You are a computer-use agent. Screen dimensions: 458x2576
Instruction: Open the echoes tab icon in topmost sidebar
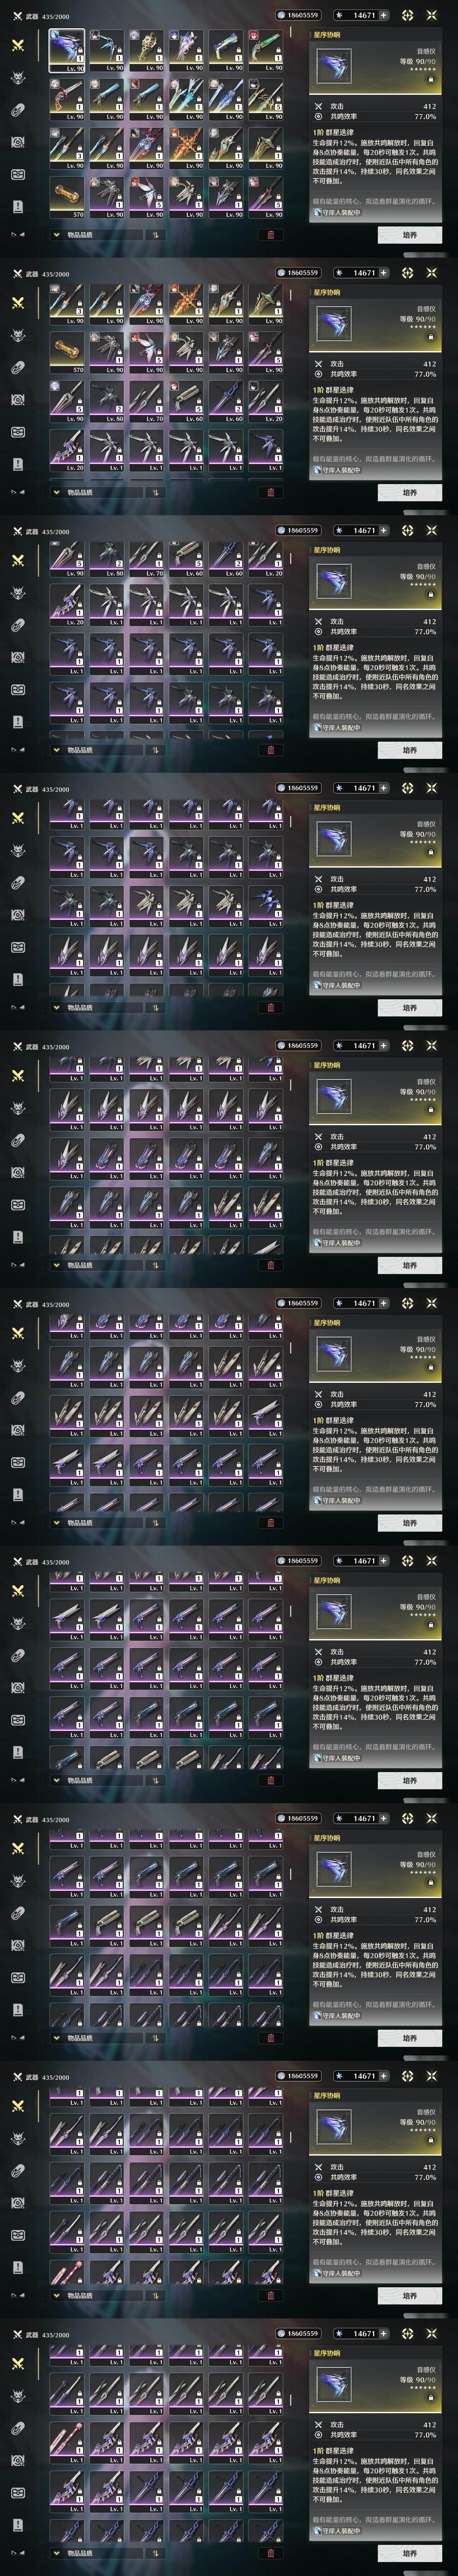click(x=17, y=78)
